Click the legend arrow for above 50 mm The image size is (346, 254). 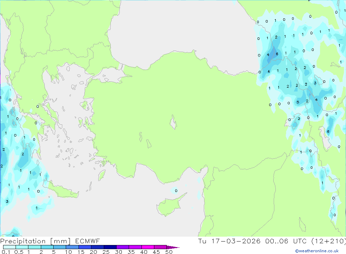173,247
